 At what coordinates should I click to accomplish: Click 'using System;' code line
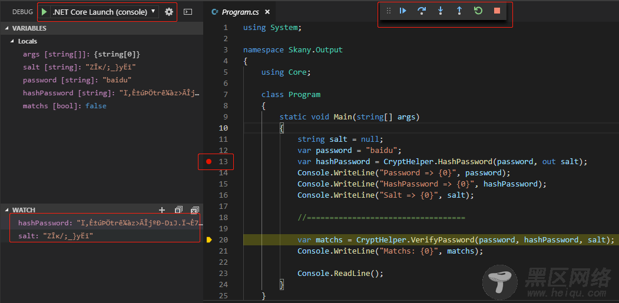coord(272,28)
